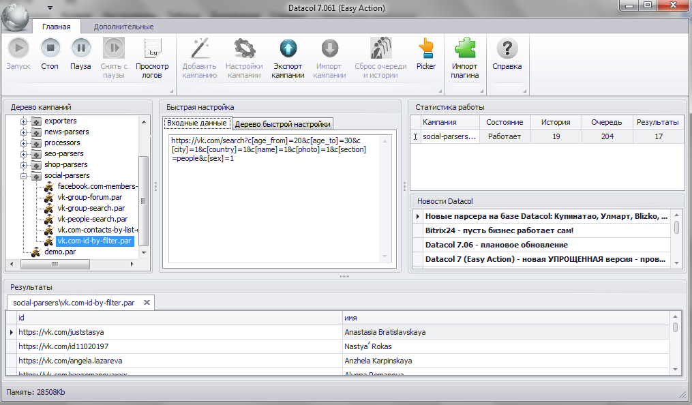Select the vk-group-search.par campaign
This screenshot has width=692, height=405.
pyautogui.click(x=91, y=208)
